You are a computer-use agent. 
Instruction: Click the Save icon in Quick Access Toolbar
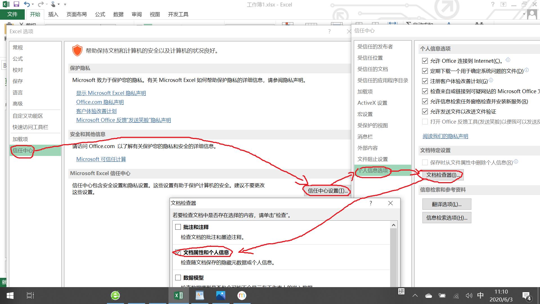pos(16,4)
